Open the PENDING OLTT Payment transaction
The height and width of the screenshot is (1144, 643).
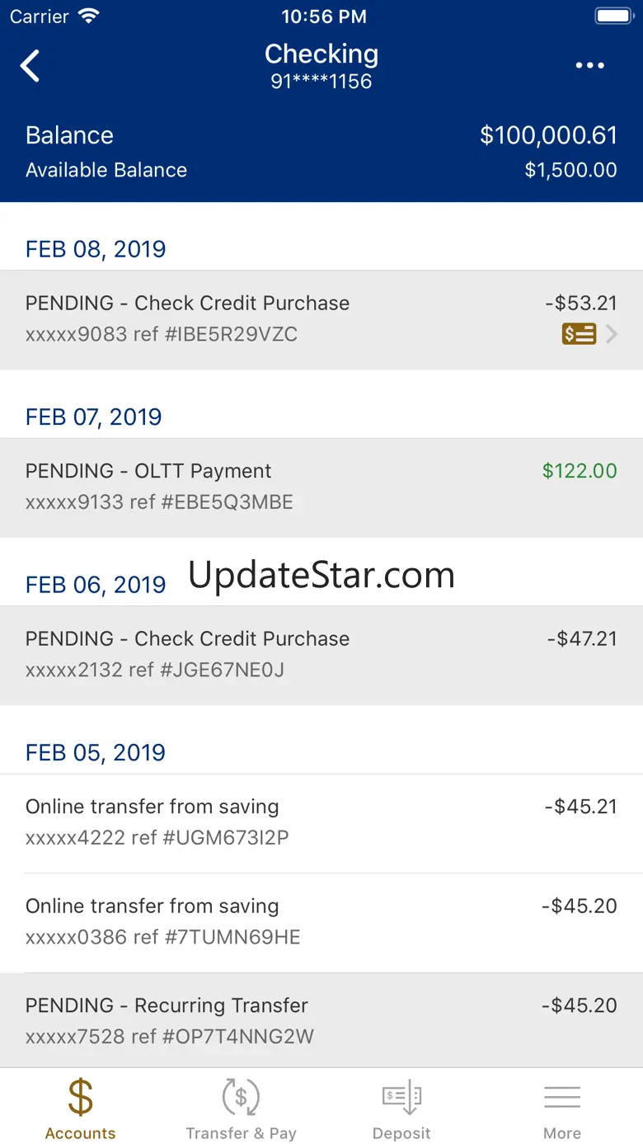321,487
